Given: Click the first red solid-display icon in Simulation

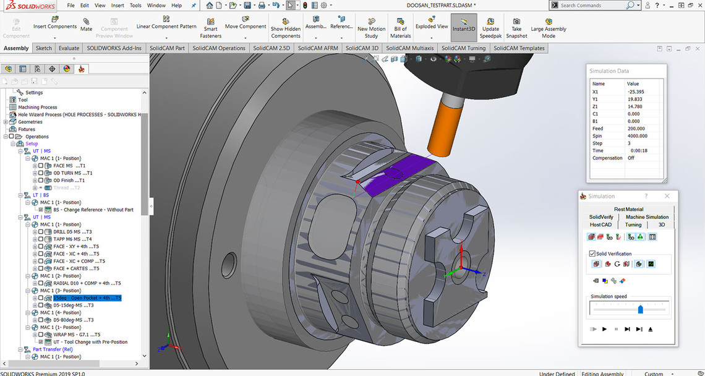Looking at the screenshot, I should click(591, 237).
